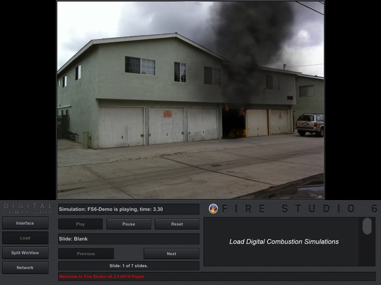This screenshot has height=285, width=381.
Task: Click the Load button
Action: click(25, 238)
